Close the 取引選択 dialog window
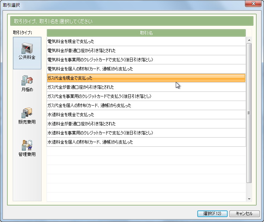The width and height of the screenshot is (264, 222). point(253,4)
